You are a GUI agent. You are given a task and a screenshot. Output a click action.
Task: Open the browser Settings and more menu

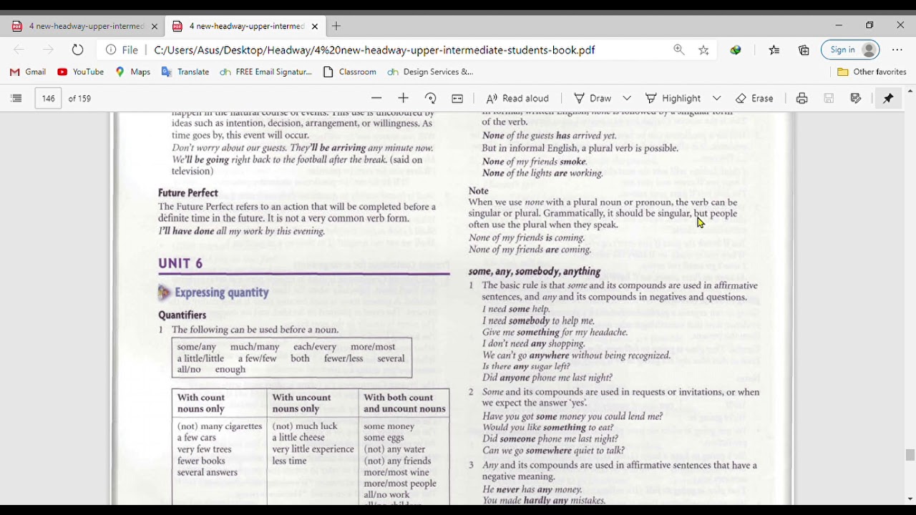click(x=897, y=50)
